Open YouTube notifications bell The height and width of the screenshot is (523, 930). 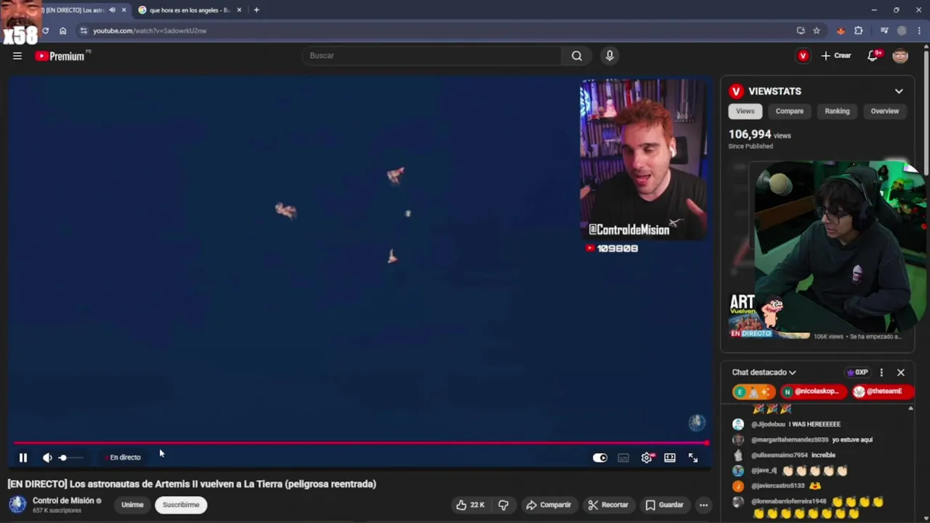point(873,56)
